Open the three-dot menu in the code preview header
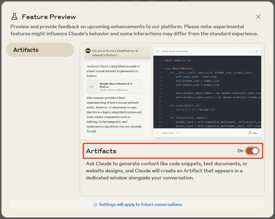275x219 pixels. pyautogui.click(x=251, y=51)
